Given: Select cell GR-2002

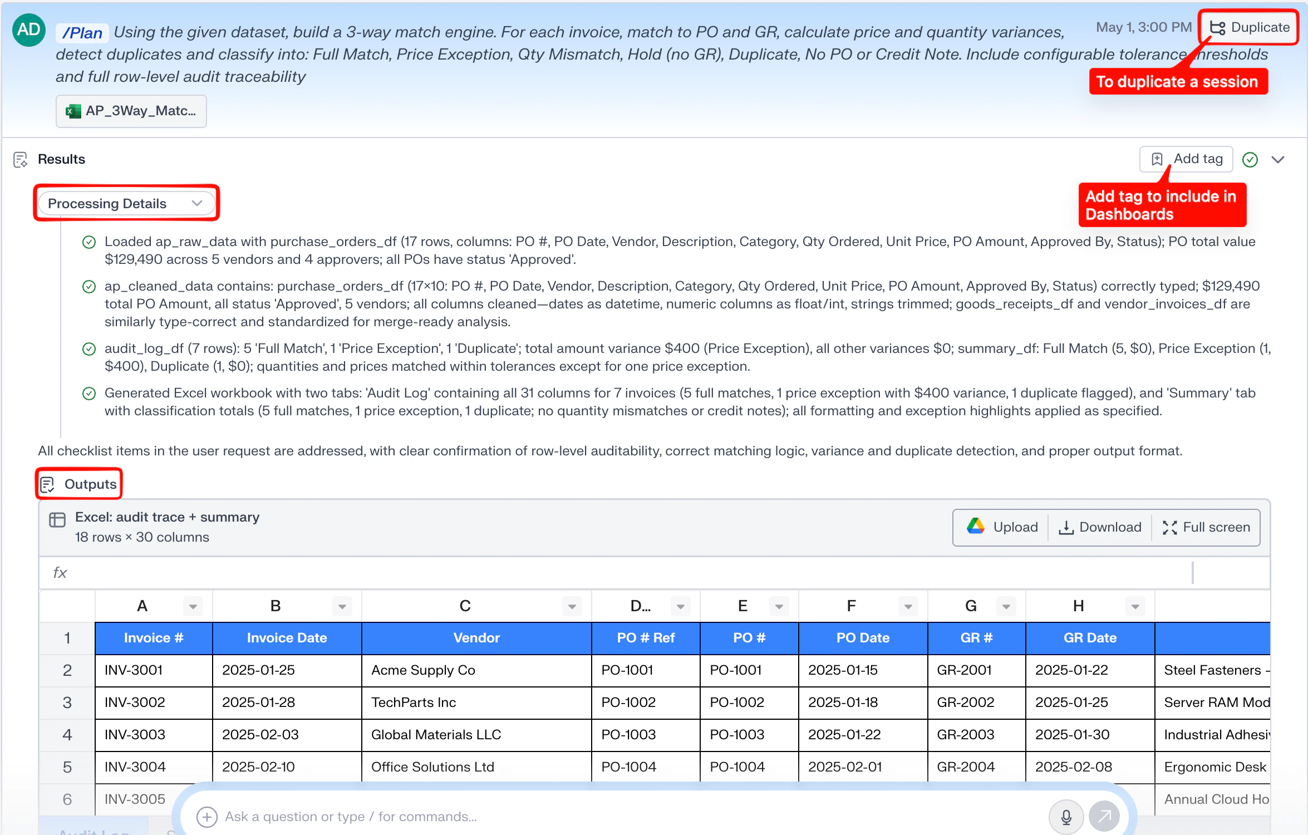Looking at the screenshot, I should tap(976, 703).
